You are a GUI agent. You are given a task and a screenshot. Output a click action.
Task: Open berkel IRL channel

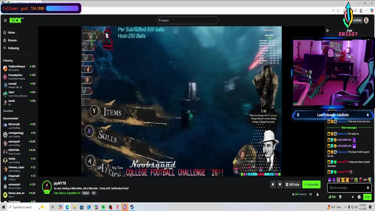coord(19,102)
